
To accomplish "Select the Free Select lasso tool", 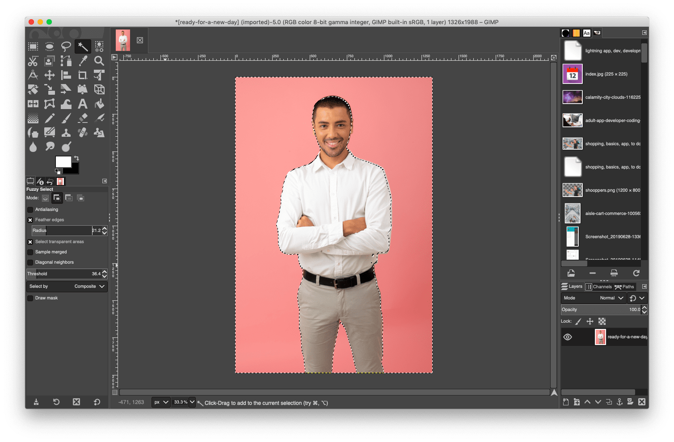I will click(66, 46).
